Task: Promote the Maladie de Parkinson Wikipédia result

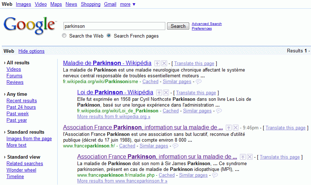Action: click(157, 63)
